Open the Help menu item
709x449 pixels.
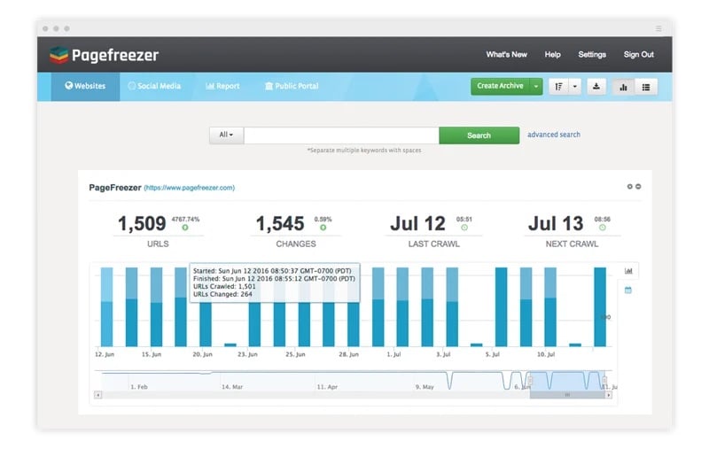click(552, 54)
